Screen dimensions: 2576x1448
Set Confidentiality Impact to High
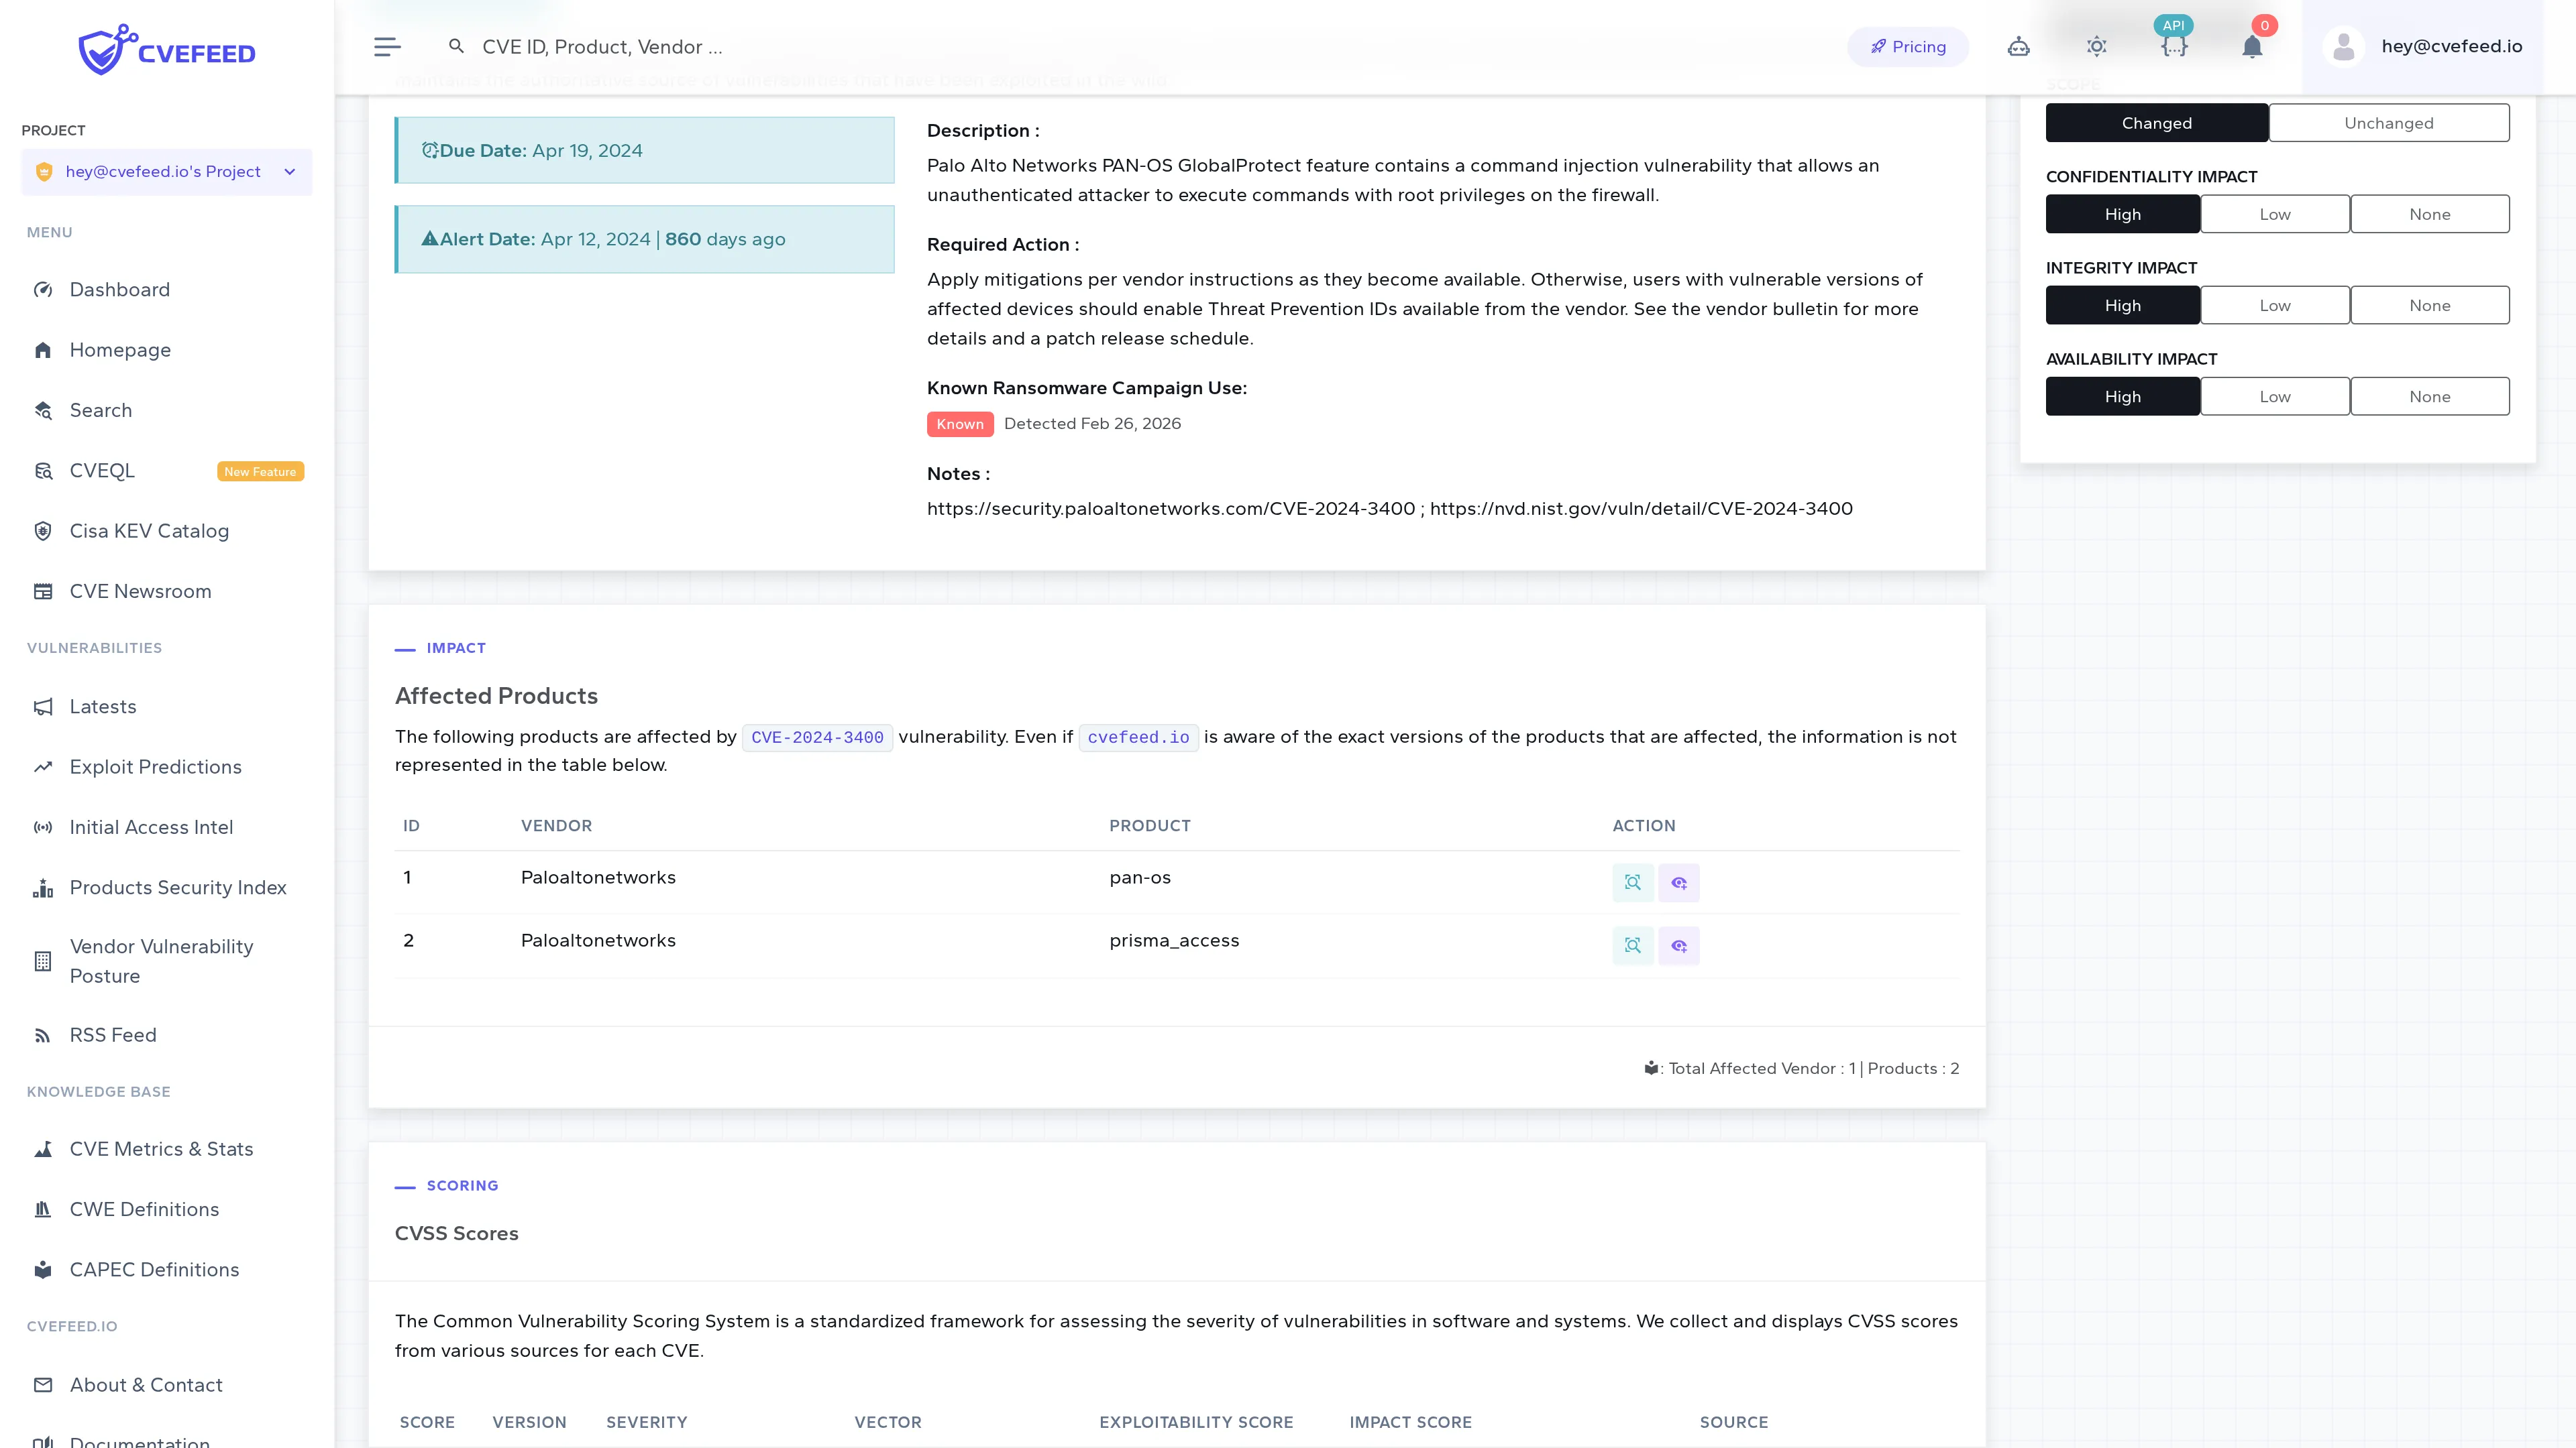point(2122,214)
